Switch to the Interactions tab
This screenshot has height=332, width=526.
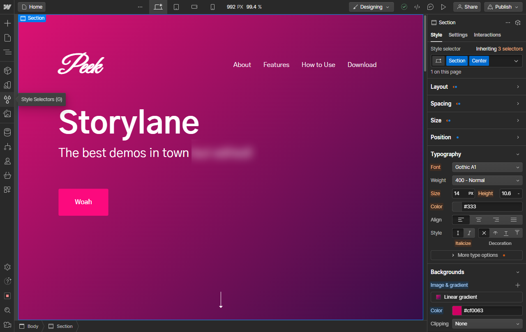pos(487,35)
